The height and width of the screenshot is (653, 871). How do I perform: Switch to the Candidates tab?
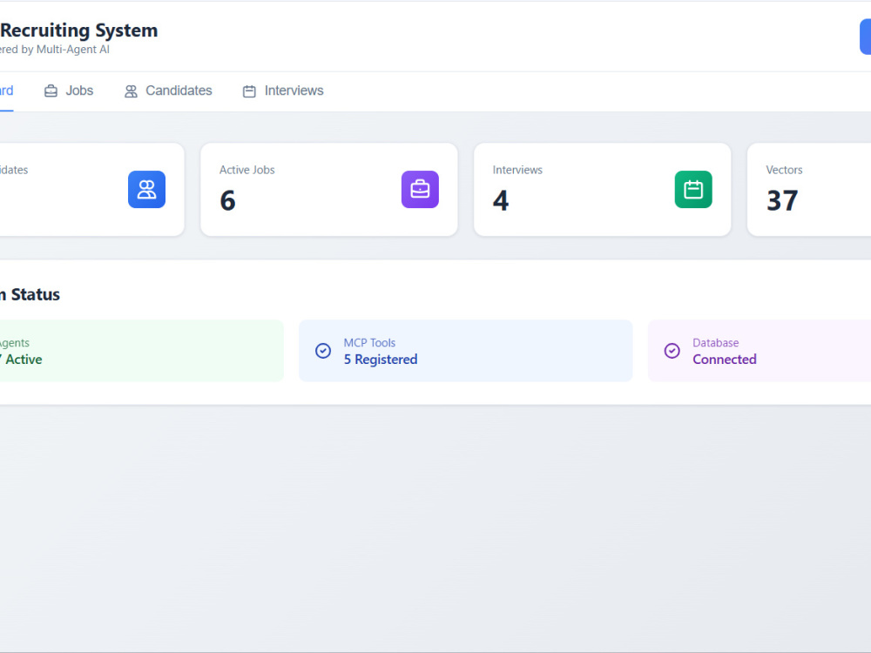[x=168, y=91]
